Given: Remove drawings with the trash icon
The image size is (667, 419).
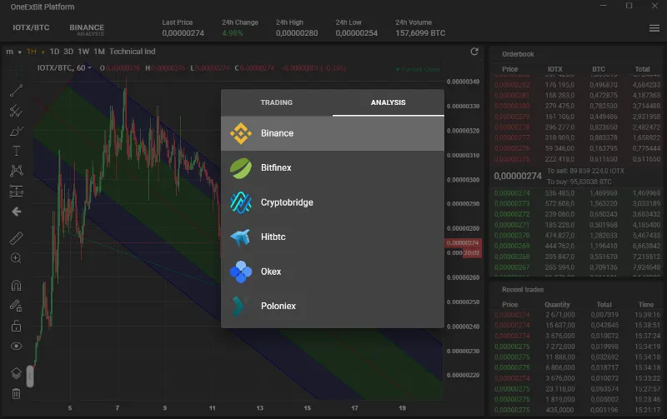Looking at the screenshot, I should click(x=16, y=393).
